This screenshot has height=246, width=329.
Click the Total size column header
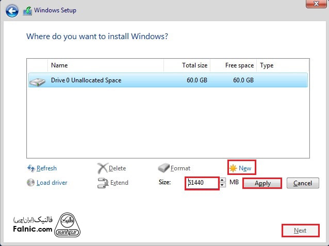coord(188,65)
